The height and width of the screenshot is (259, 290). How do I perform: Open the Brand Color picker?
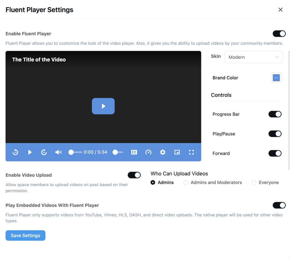pos(276,78)
